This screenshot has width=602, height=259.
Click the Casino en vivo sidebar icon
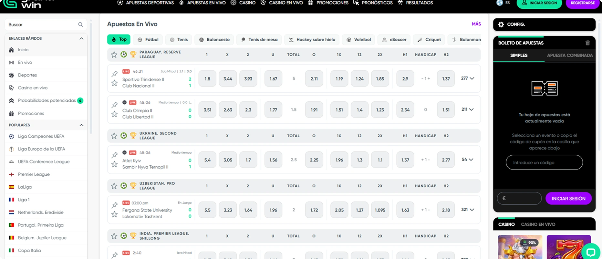point(11,88)
